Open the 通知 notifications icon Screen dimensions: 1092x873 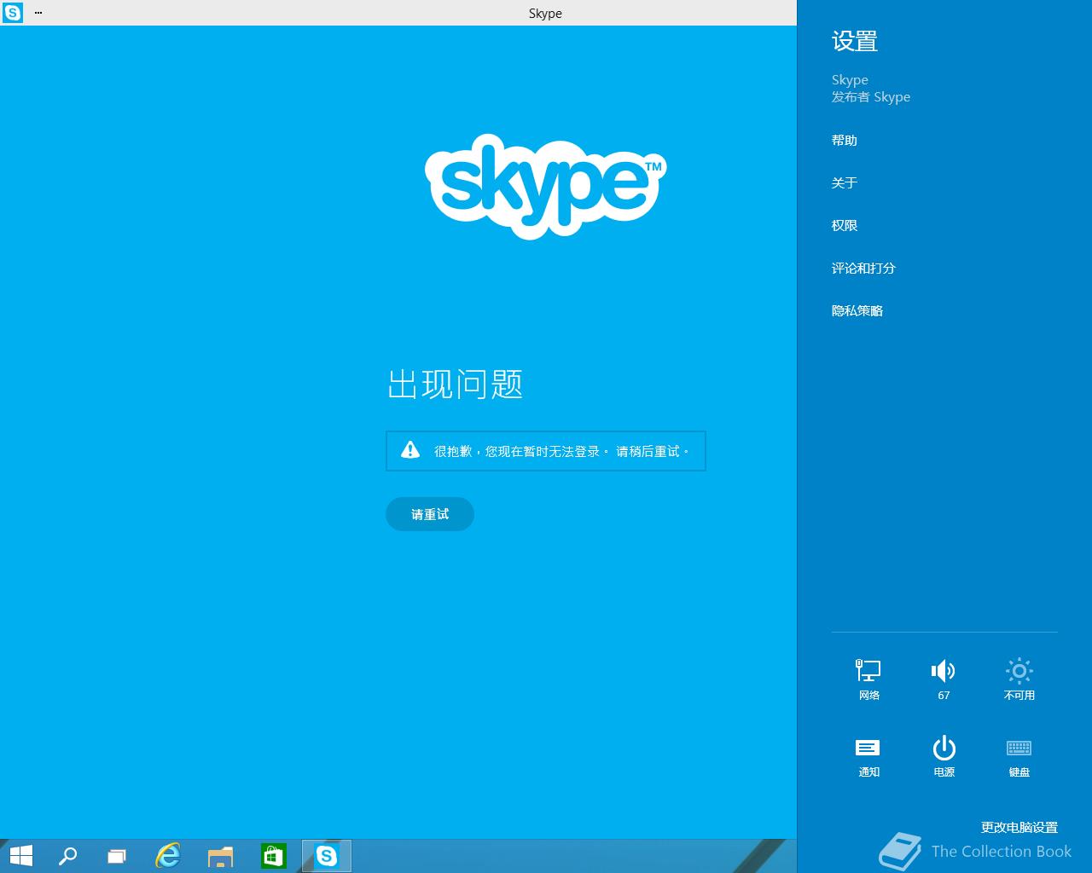[868, 756]
